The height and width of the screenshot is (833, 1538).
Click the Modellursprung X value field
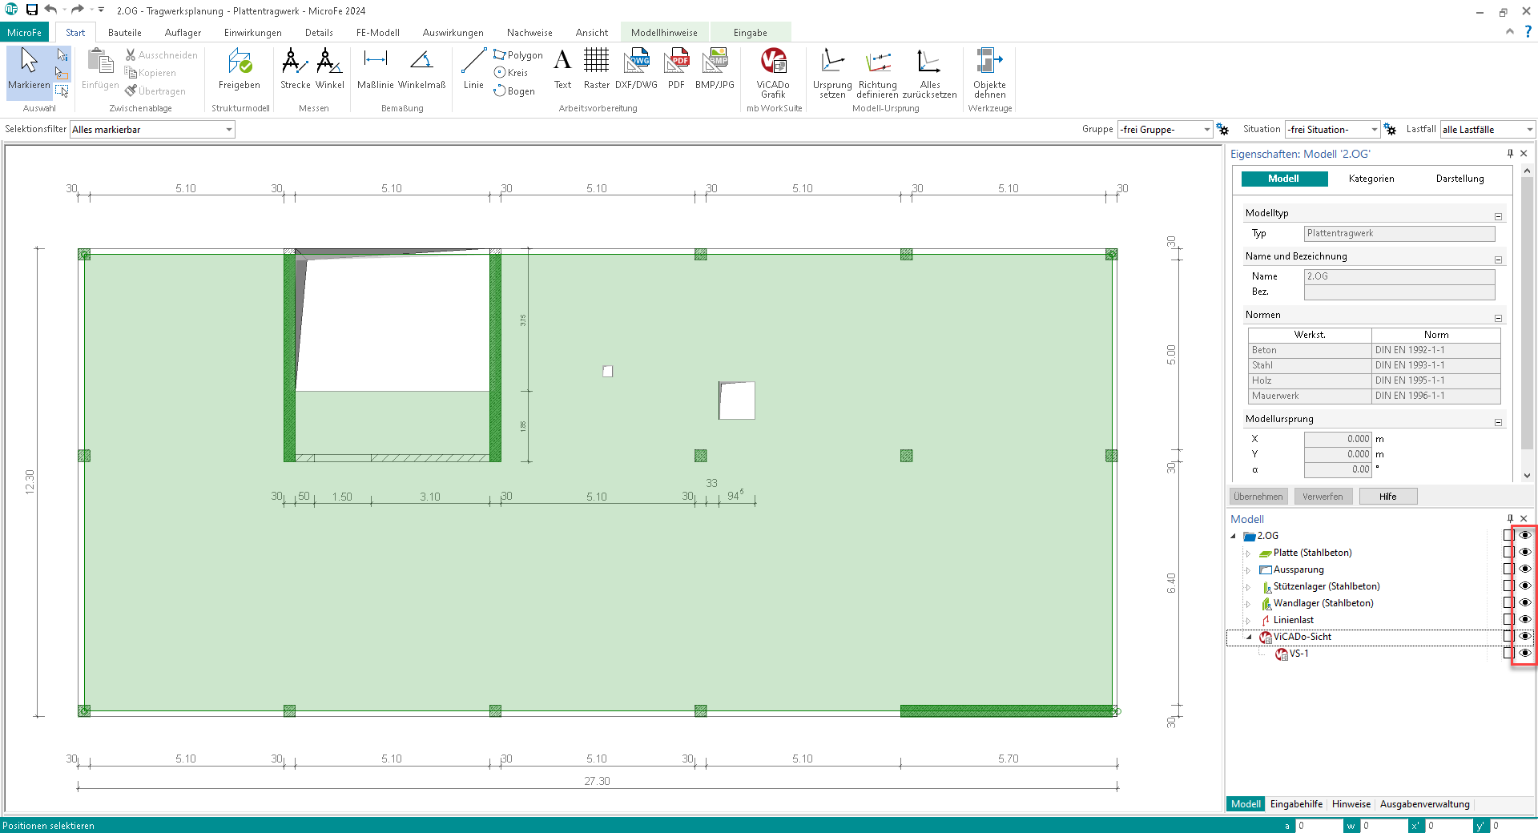pos(1338,439)
